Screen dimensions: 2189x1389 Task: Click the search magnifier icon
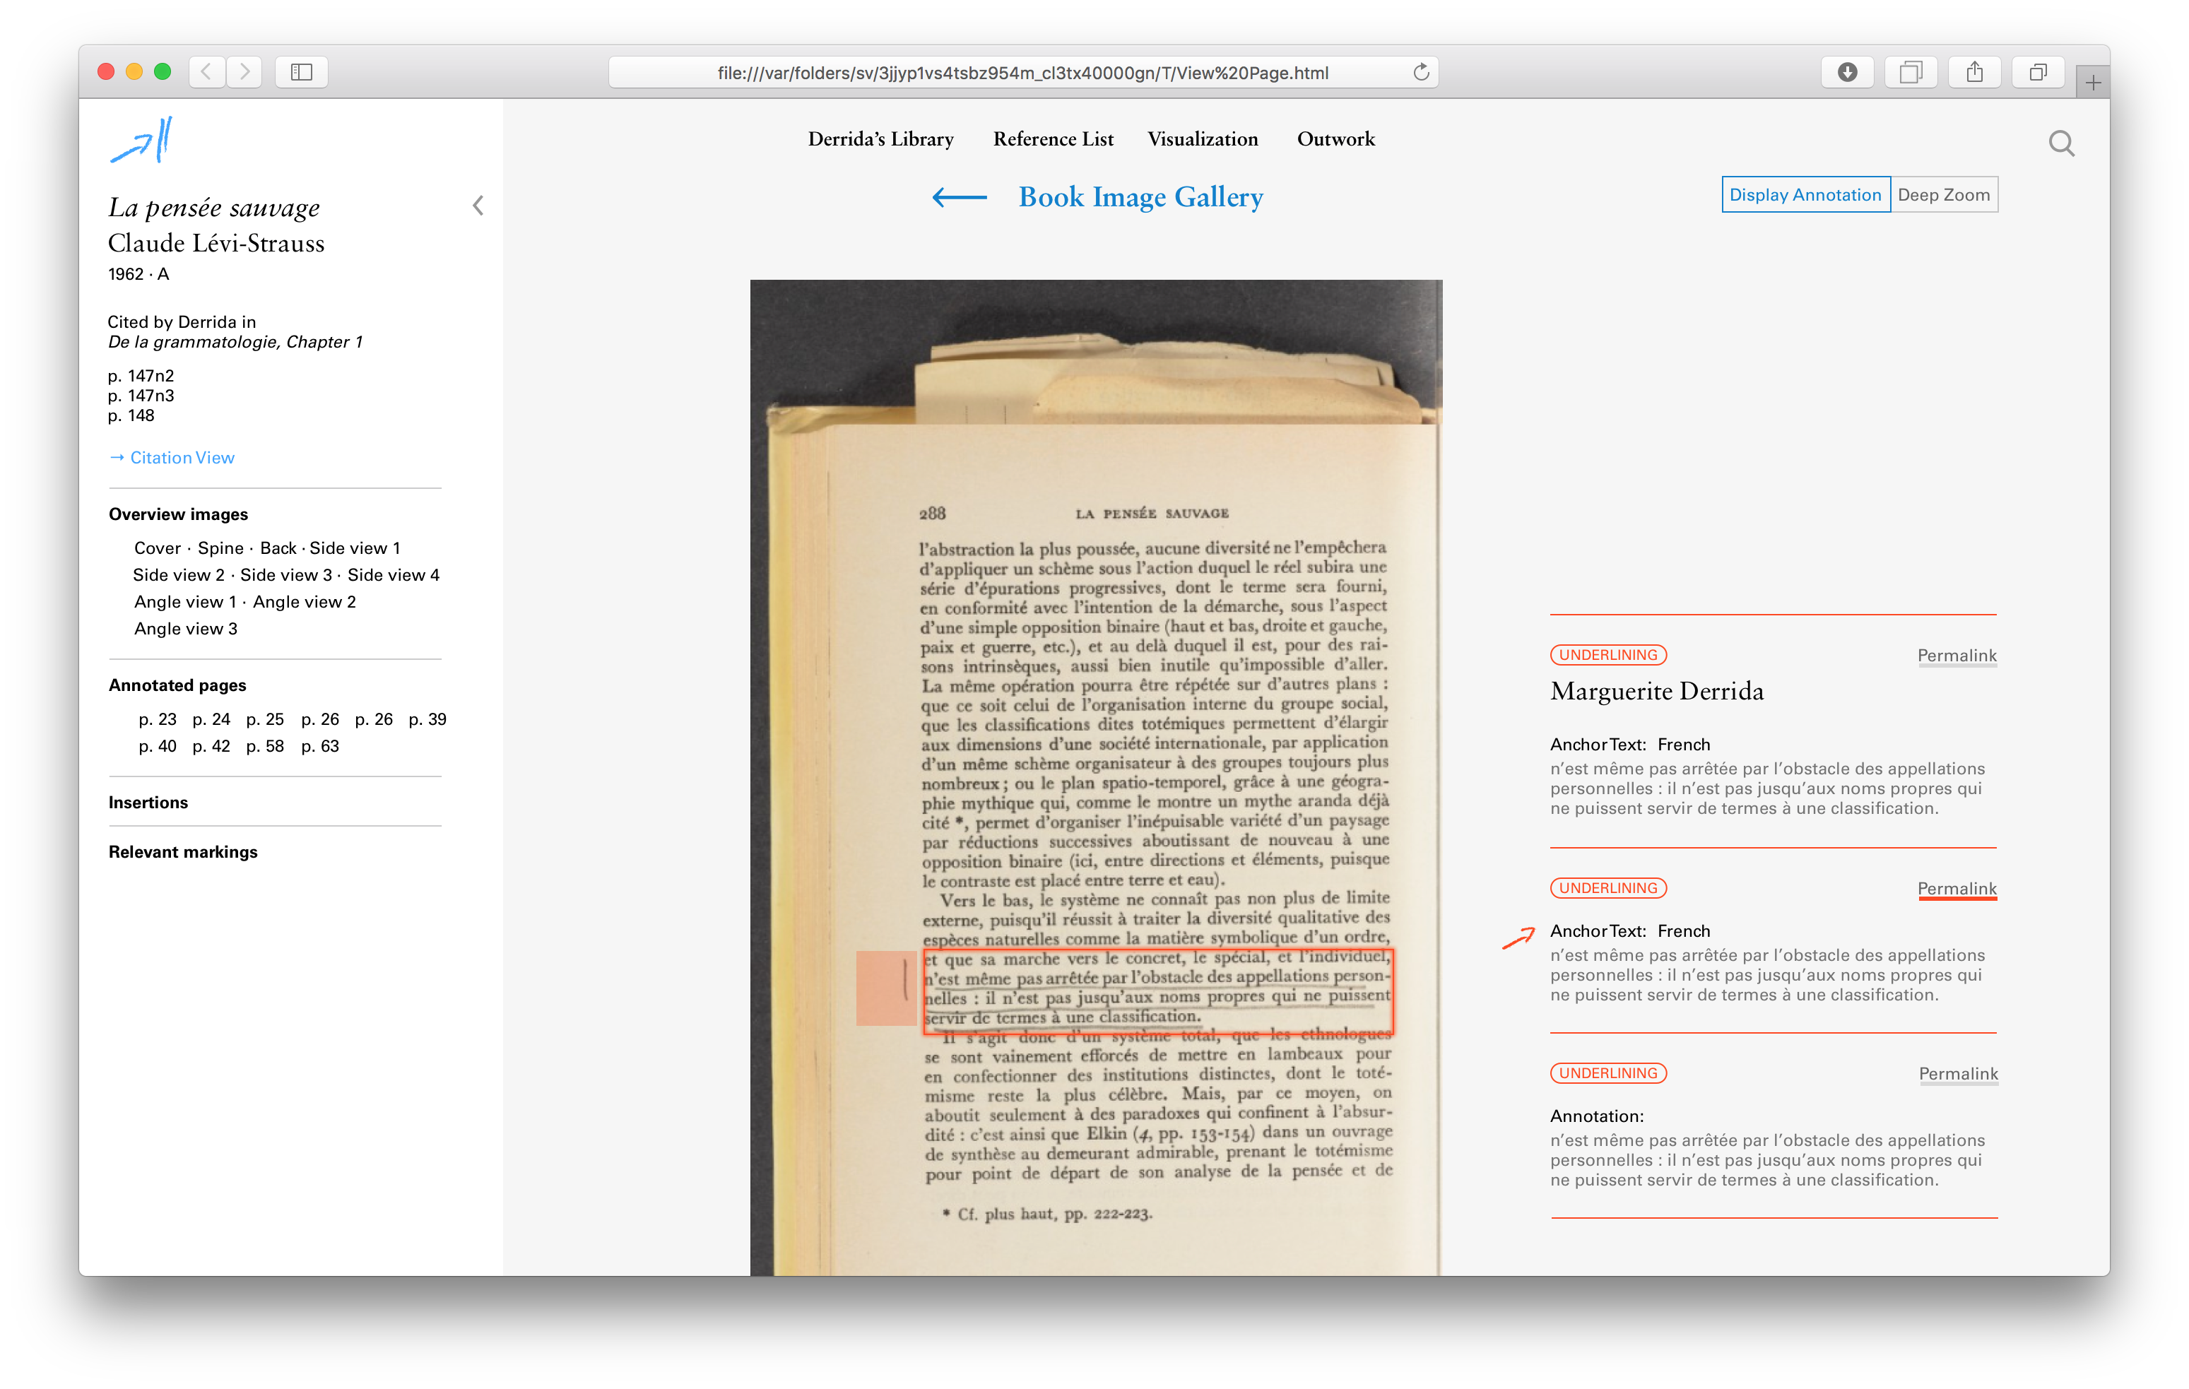click(2061, 143)
